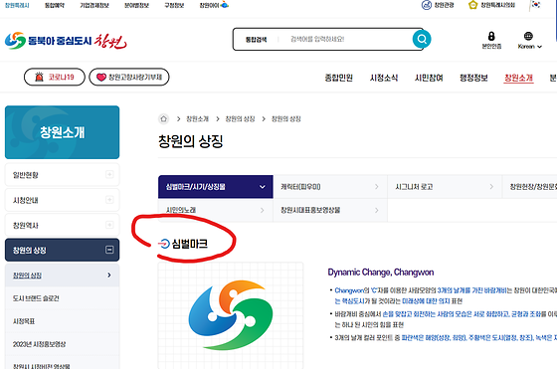Select the 시그니처 로고 tab
Screen dimensions: 557x369
tap(445, 186)
